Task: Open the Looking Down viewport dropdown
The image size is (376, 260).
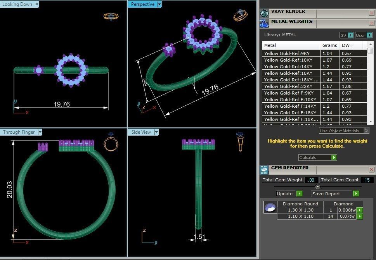Action: [x=37, y=4]
